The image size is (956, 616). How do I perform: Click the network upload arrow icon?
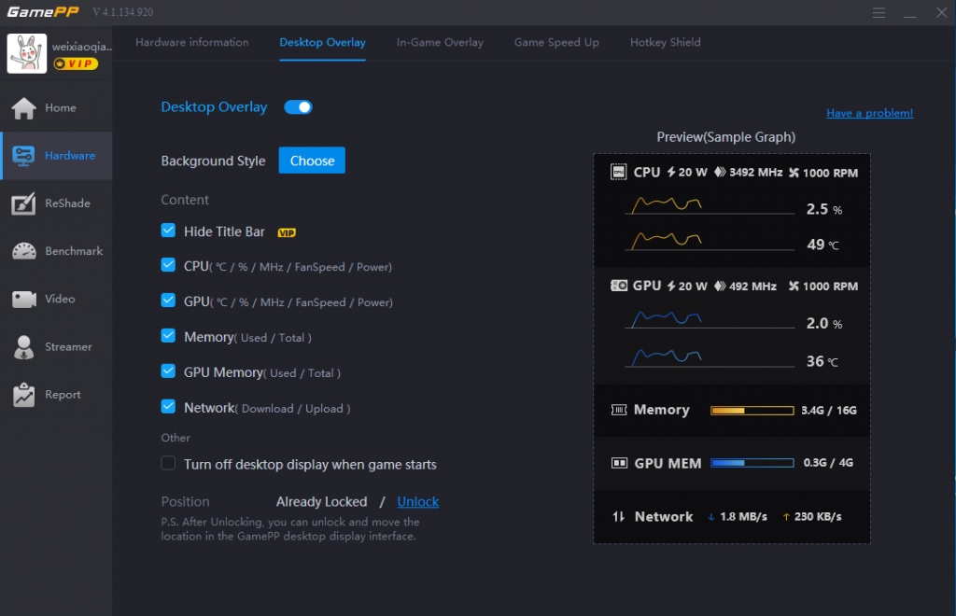coord(786,517)
